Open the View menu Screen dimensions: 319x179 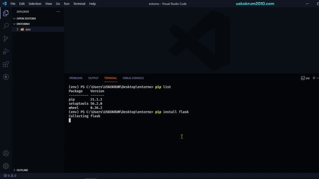pos(48,3)
